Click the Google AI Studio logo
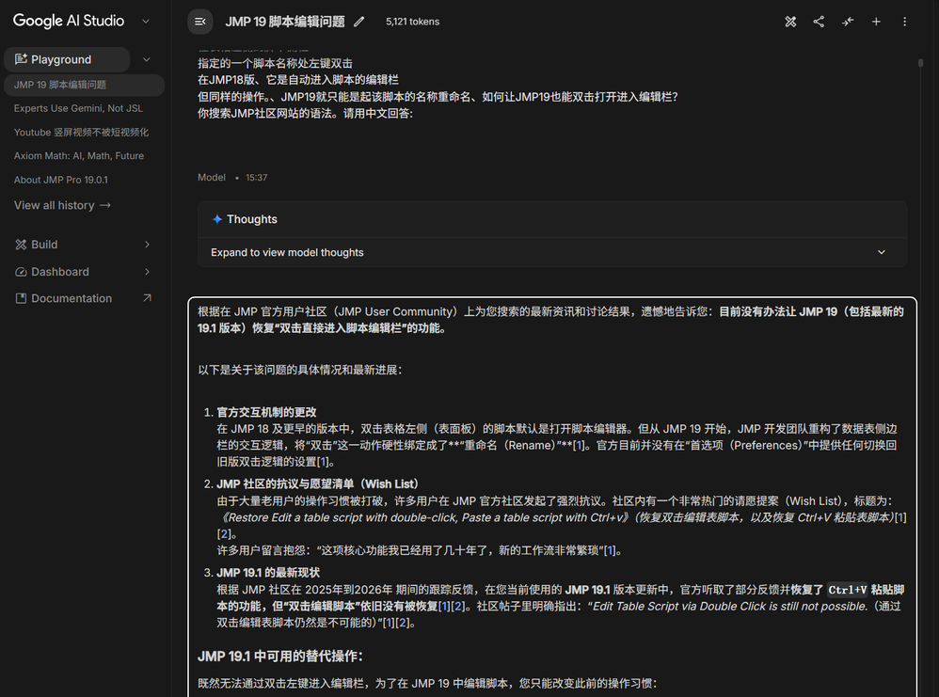 (x=69, y=21)
